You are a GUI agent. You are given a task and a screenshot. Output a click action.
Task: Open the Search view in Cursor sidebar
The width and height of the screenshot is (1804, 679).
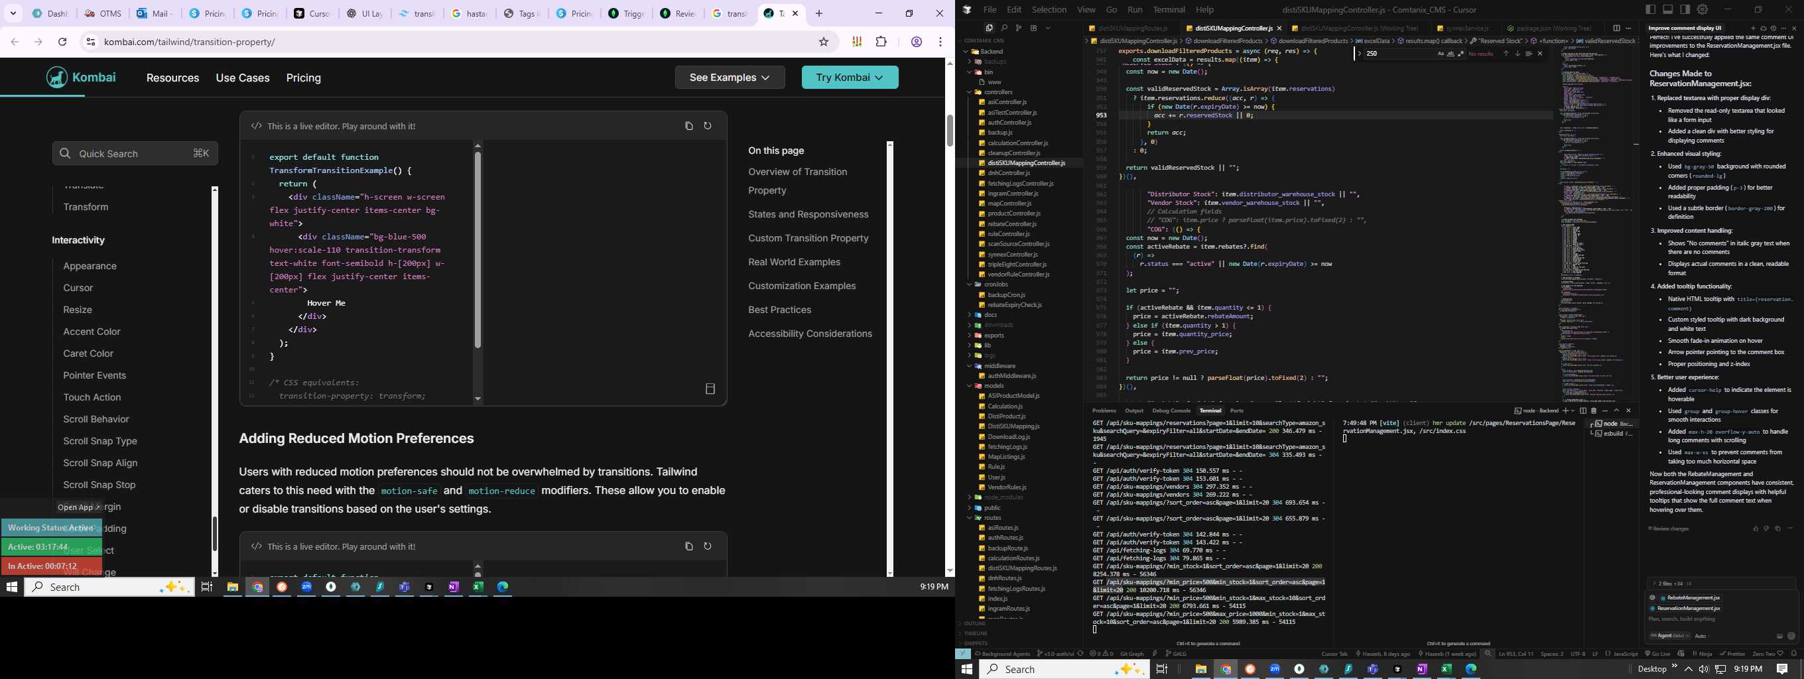point(1003,28)
